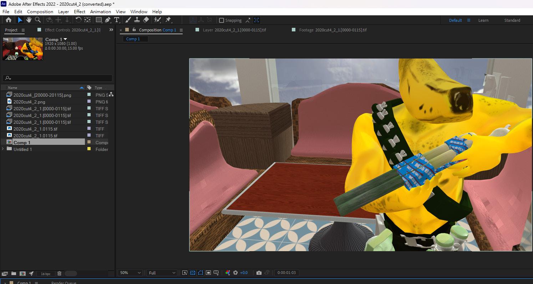
Task: Click the Comp 1 preview thumbnail
Action: [23, 49]
